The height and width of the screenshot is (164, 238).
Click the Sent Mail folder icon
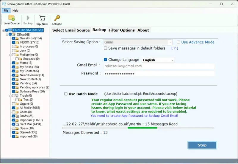(x=17, y=124)
